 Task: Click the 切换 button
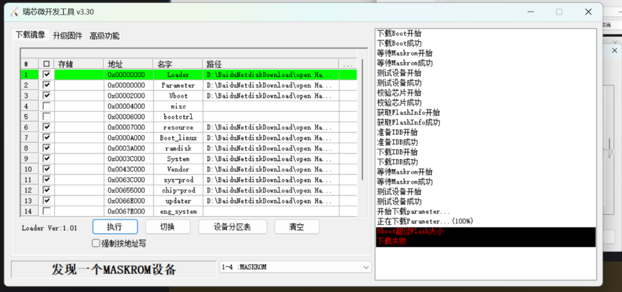[167, 227]
